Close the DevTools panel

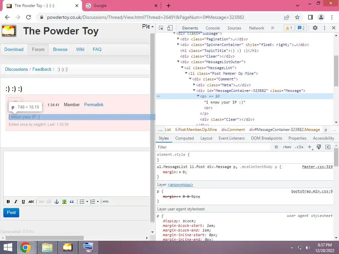pos(334,28)
